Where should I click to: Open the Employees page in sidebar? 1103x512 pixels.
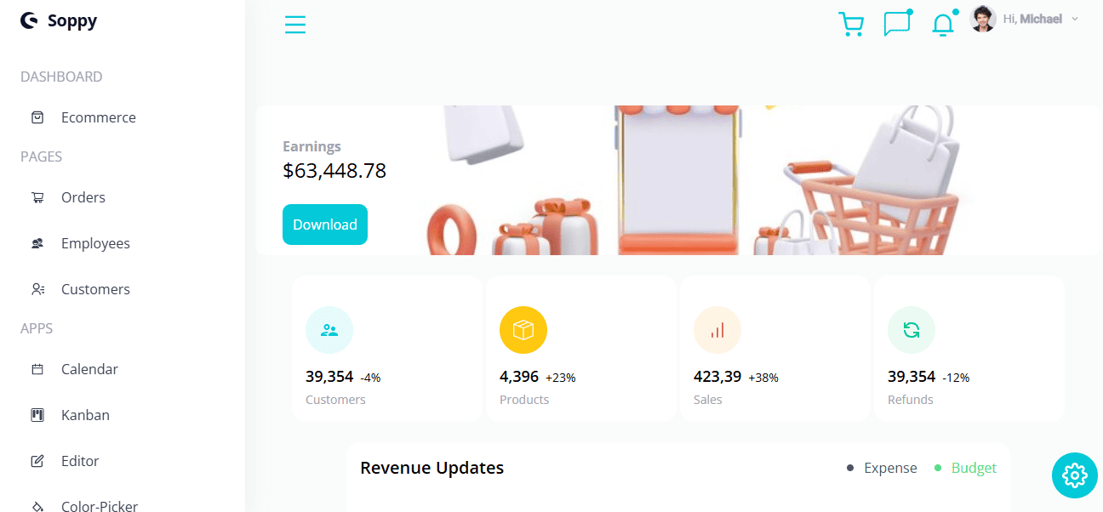pyautogui.click(x=95, y=243)
